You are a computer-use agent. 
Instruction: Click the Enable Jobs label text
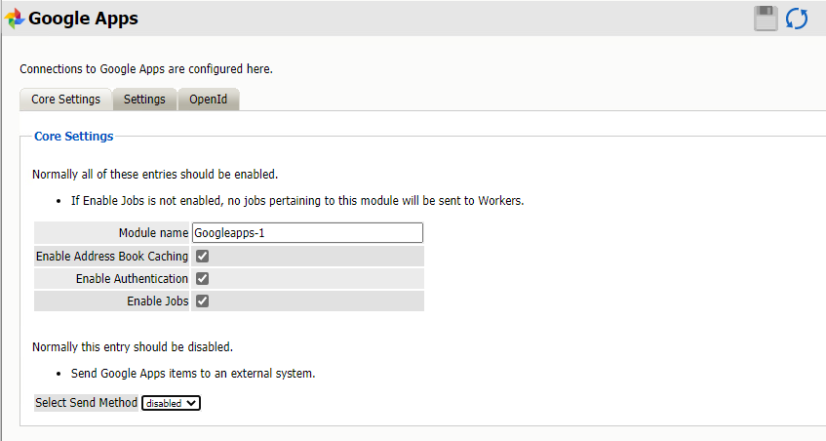point(157,301)
